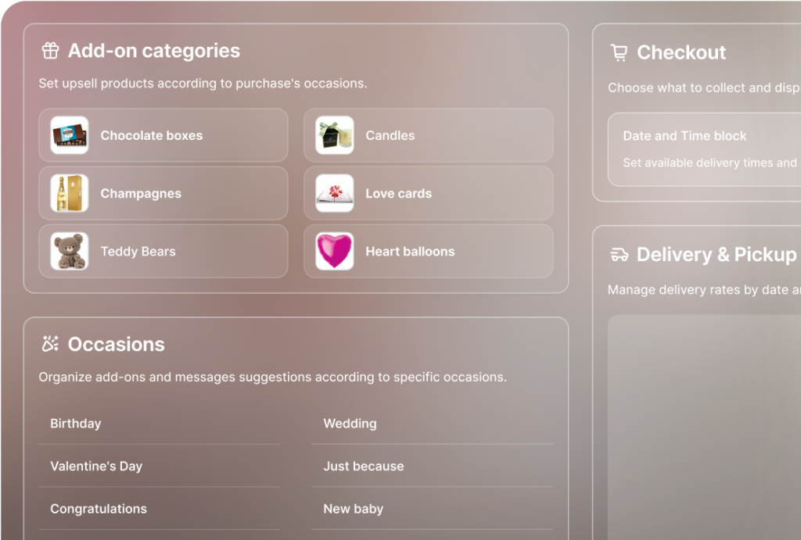Click the Checkout section heading

[x=681, y=53]
